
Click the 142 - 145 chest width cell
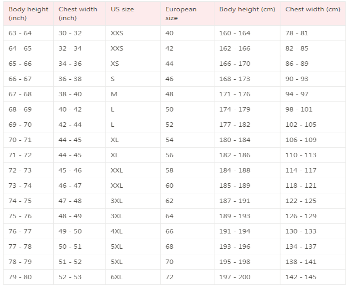tap(313, 277)
